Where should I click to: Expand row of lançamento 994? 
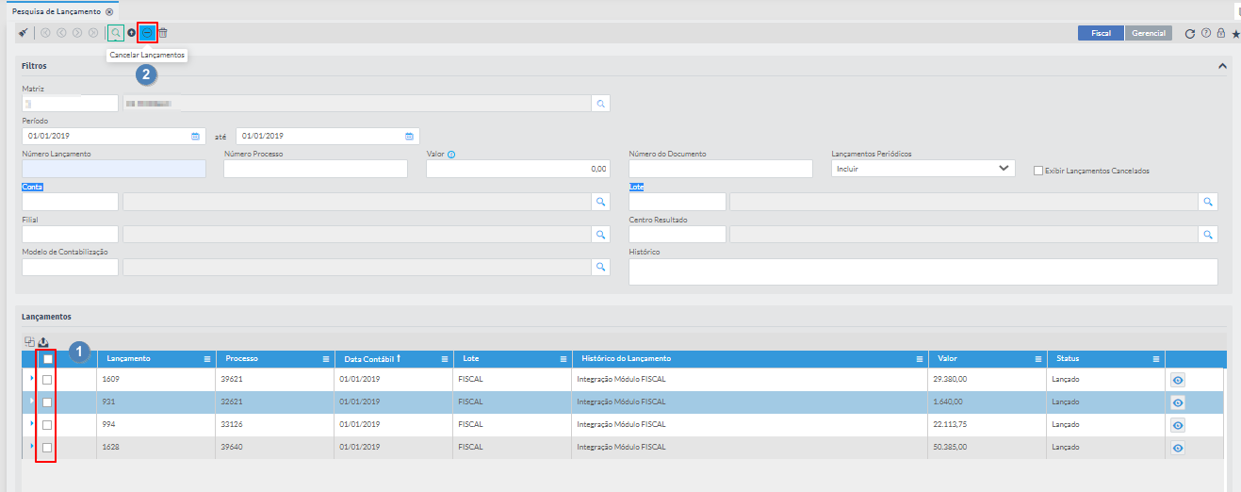(x=31, y=423)
